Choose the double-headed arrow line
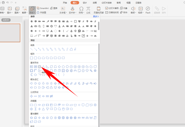This screenshot has width=185, height=127. pos(39,49)
